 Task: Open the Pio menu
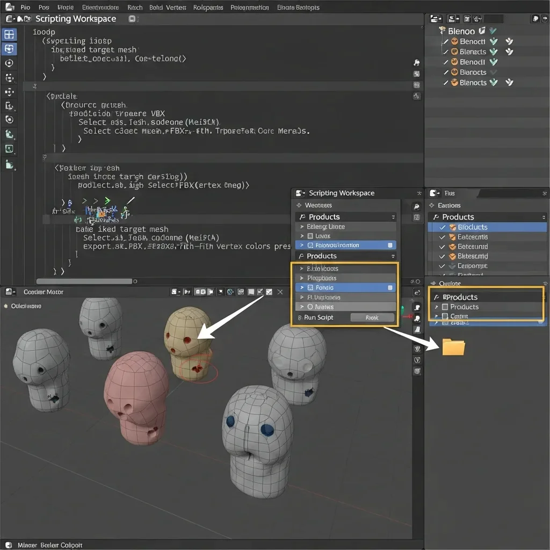pyautogui.click(x=25, y=8)
